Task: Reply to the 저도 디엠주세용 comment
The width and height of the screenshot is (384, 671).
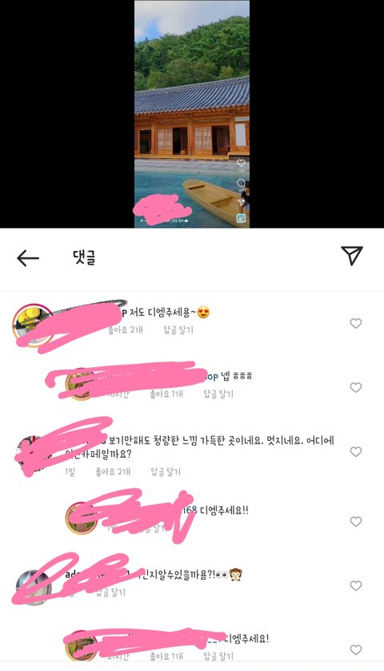Action: click(x=178, y=330)
